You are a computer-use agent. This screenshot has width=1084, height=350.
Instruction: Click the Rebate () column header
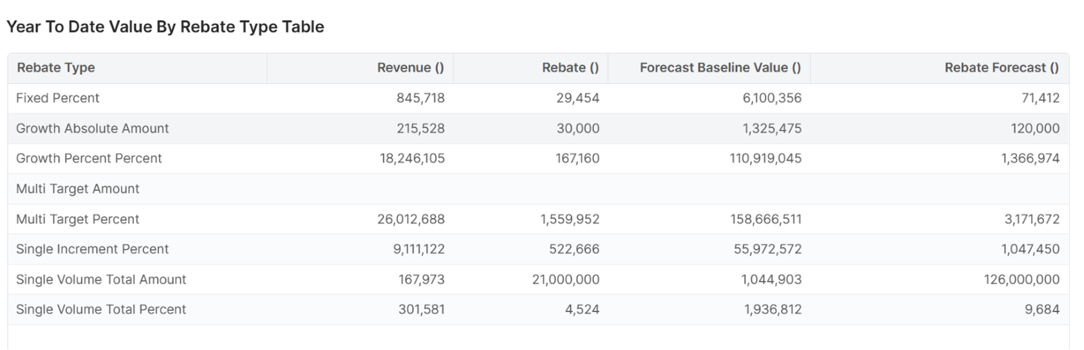point(570,68)
